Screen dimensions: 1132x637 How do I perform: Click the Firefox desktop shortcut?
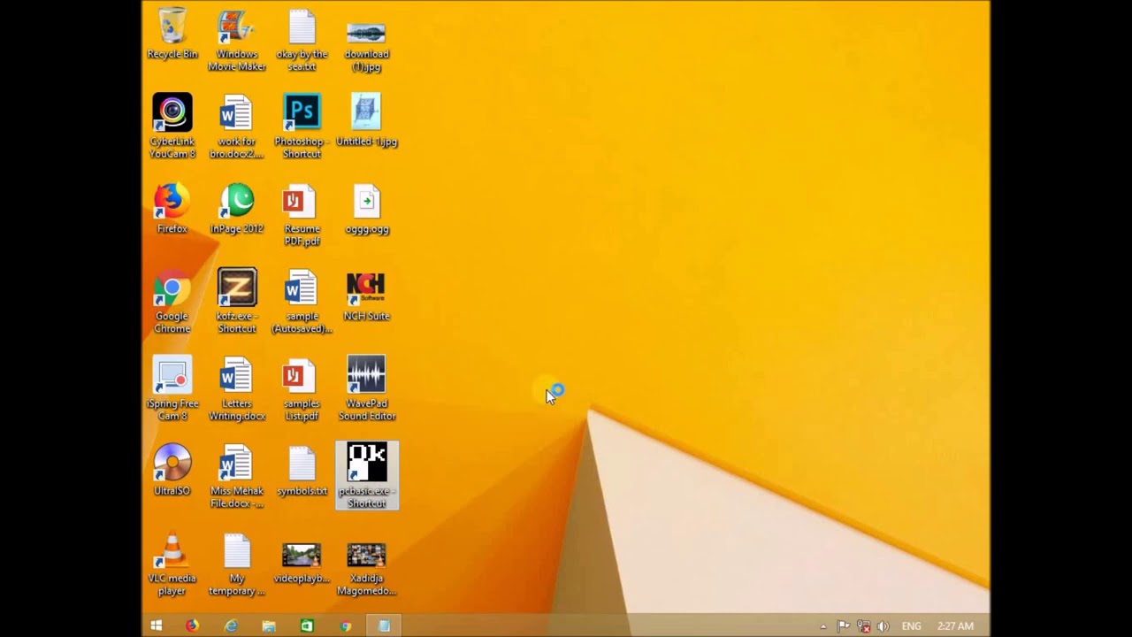172,210
